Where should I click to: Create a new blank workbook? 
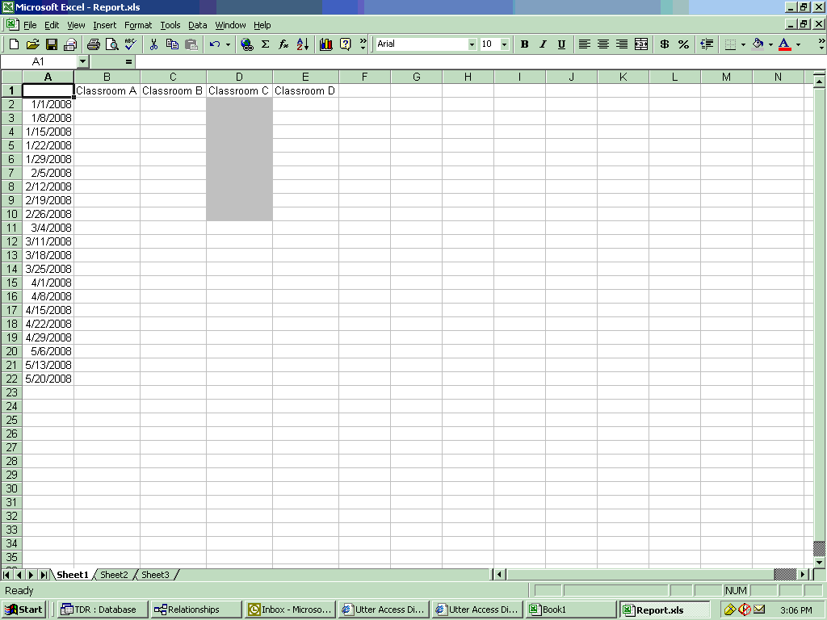(15, 44)
